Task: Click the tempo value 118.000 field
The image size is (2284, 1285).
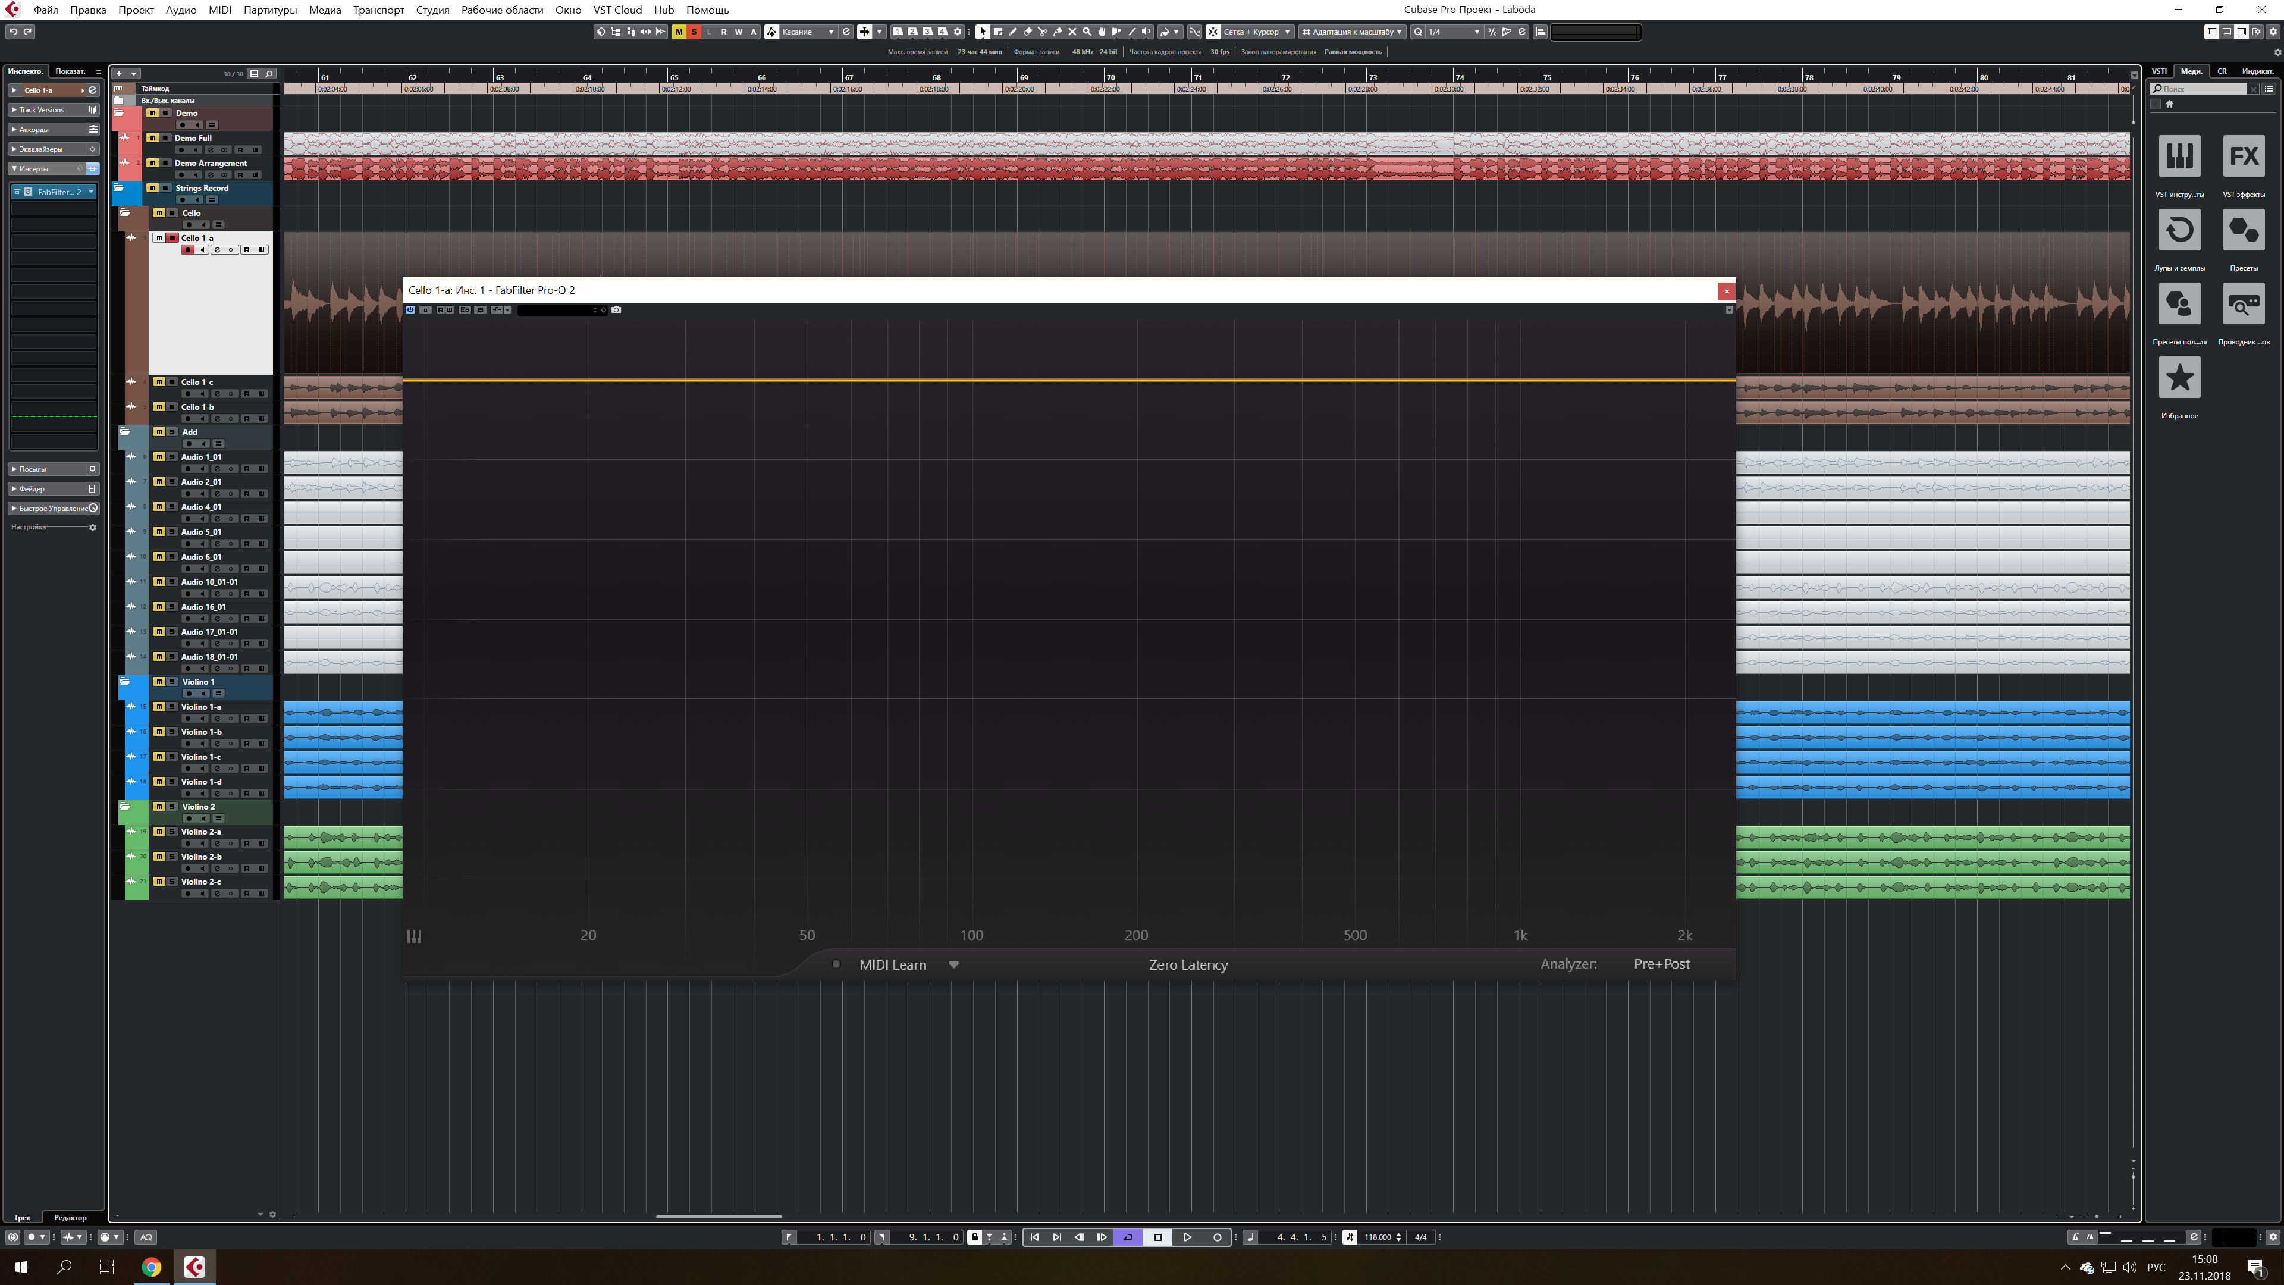Action: [1377, 1237]
